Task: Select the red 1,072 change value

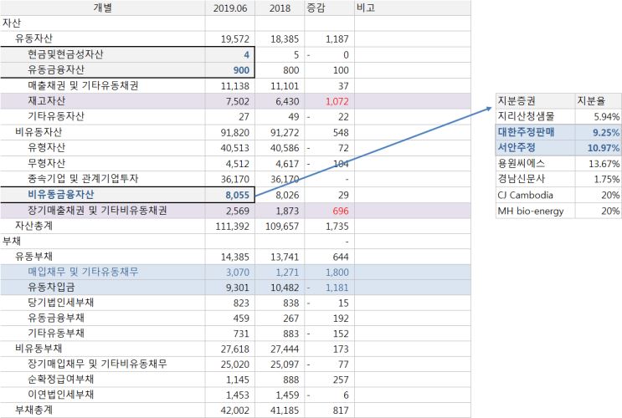Action: 337,101
